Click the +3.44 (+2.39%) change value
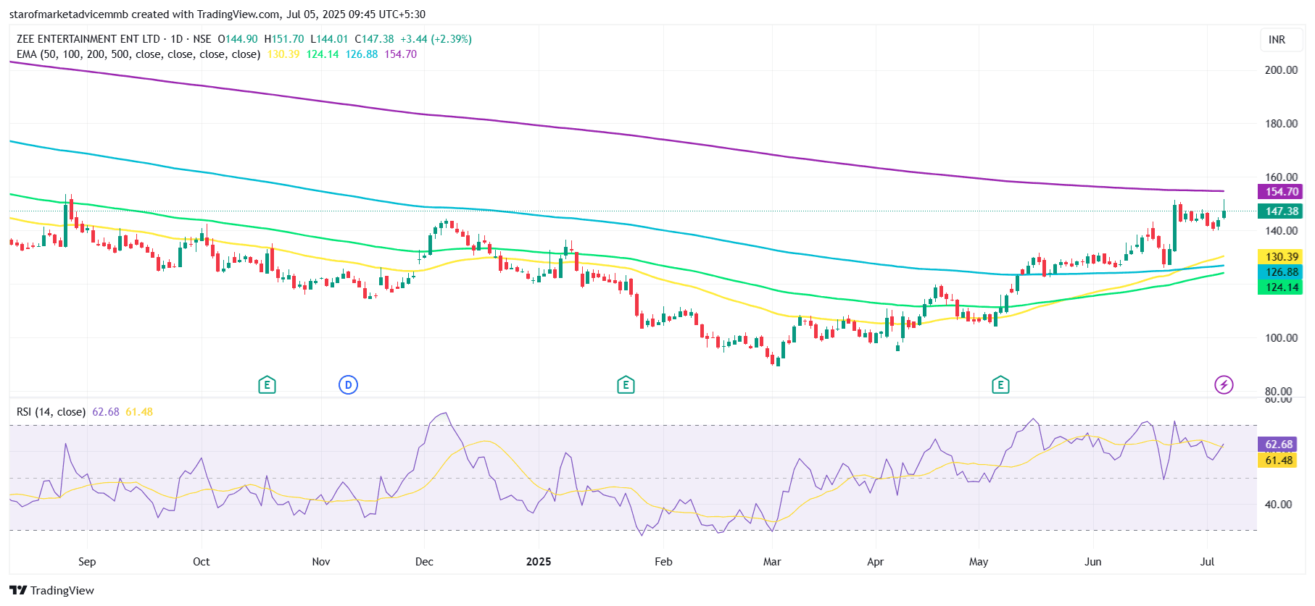The image size is (1315, 606). click(436, 39)
